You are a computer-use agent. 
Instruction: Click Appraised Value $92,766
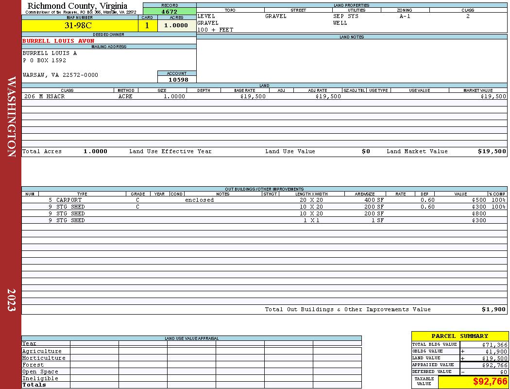tap(495, 365)
